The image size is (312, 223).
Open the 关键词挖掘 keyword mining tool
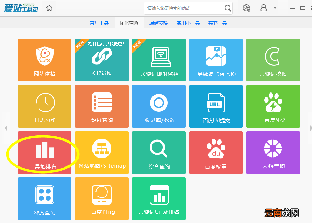click(x=273, y=60)
